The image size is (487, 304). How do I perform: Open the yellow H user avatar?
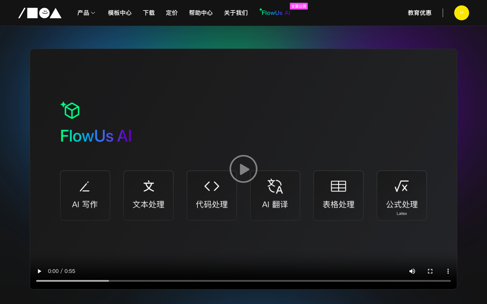[x=462, y=13]
